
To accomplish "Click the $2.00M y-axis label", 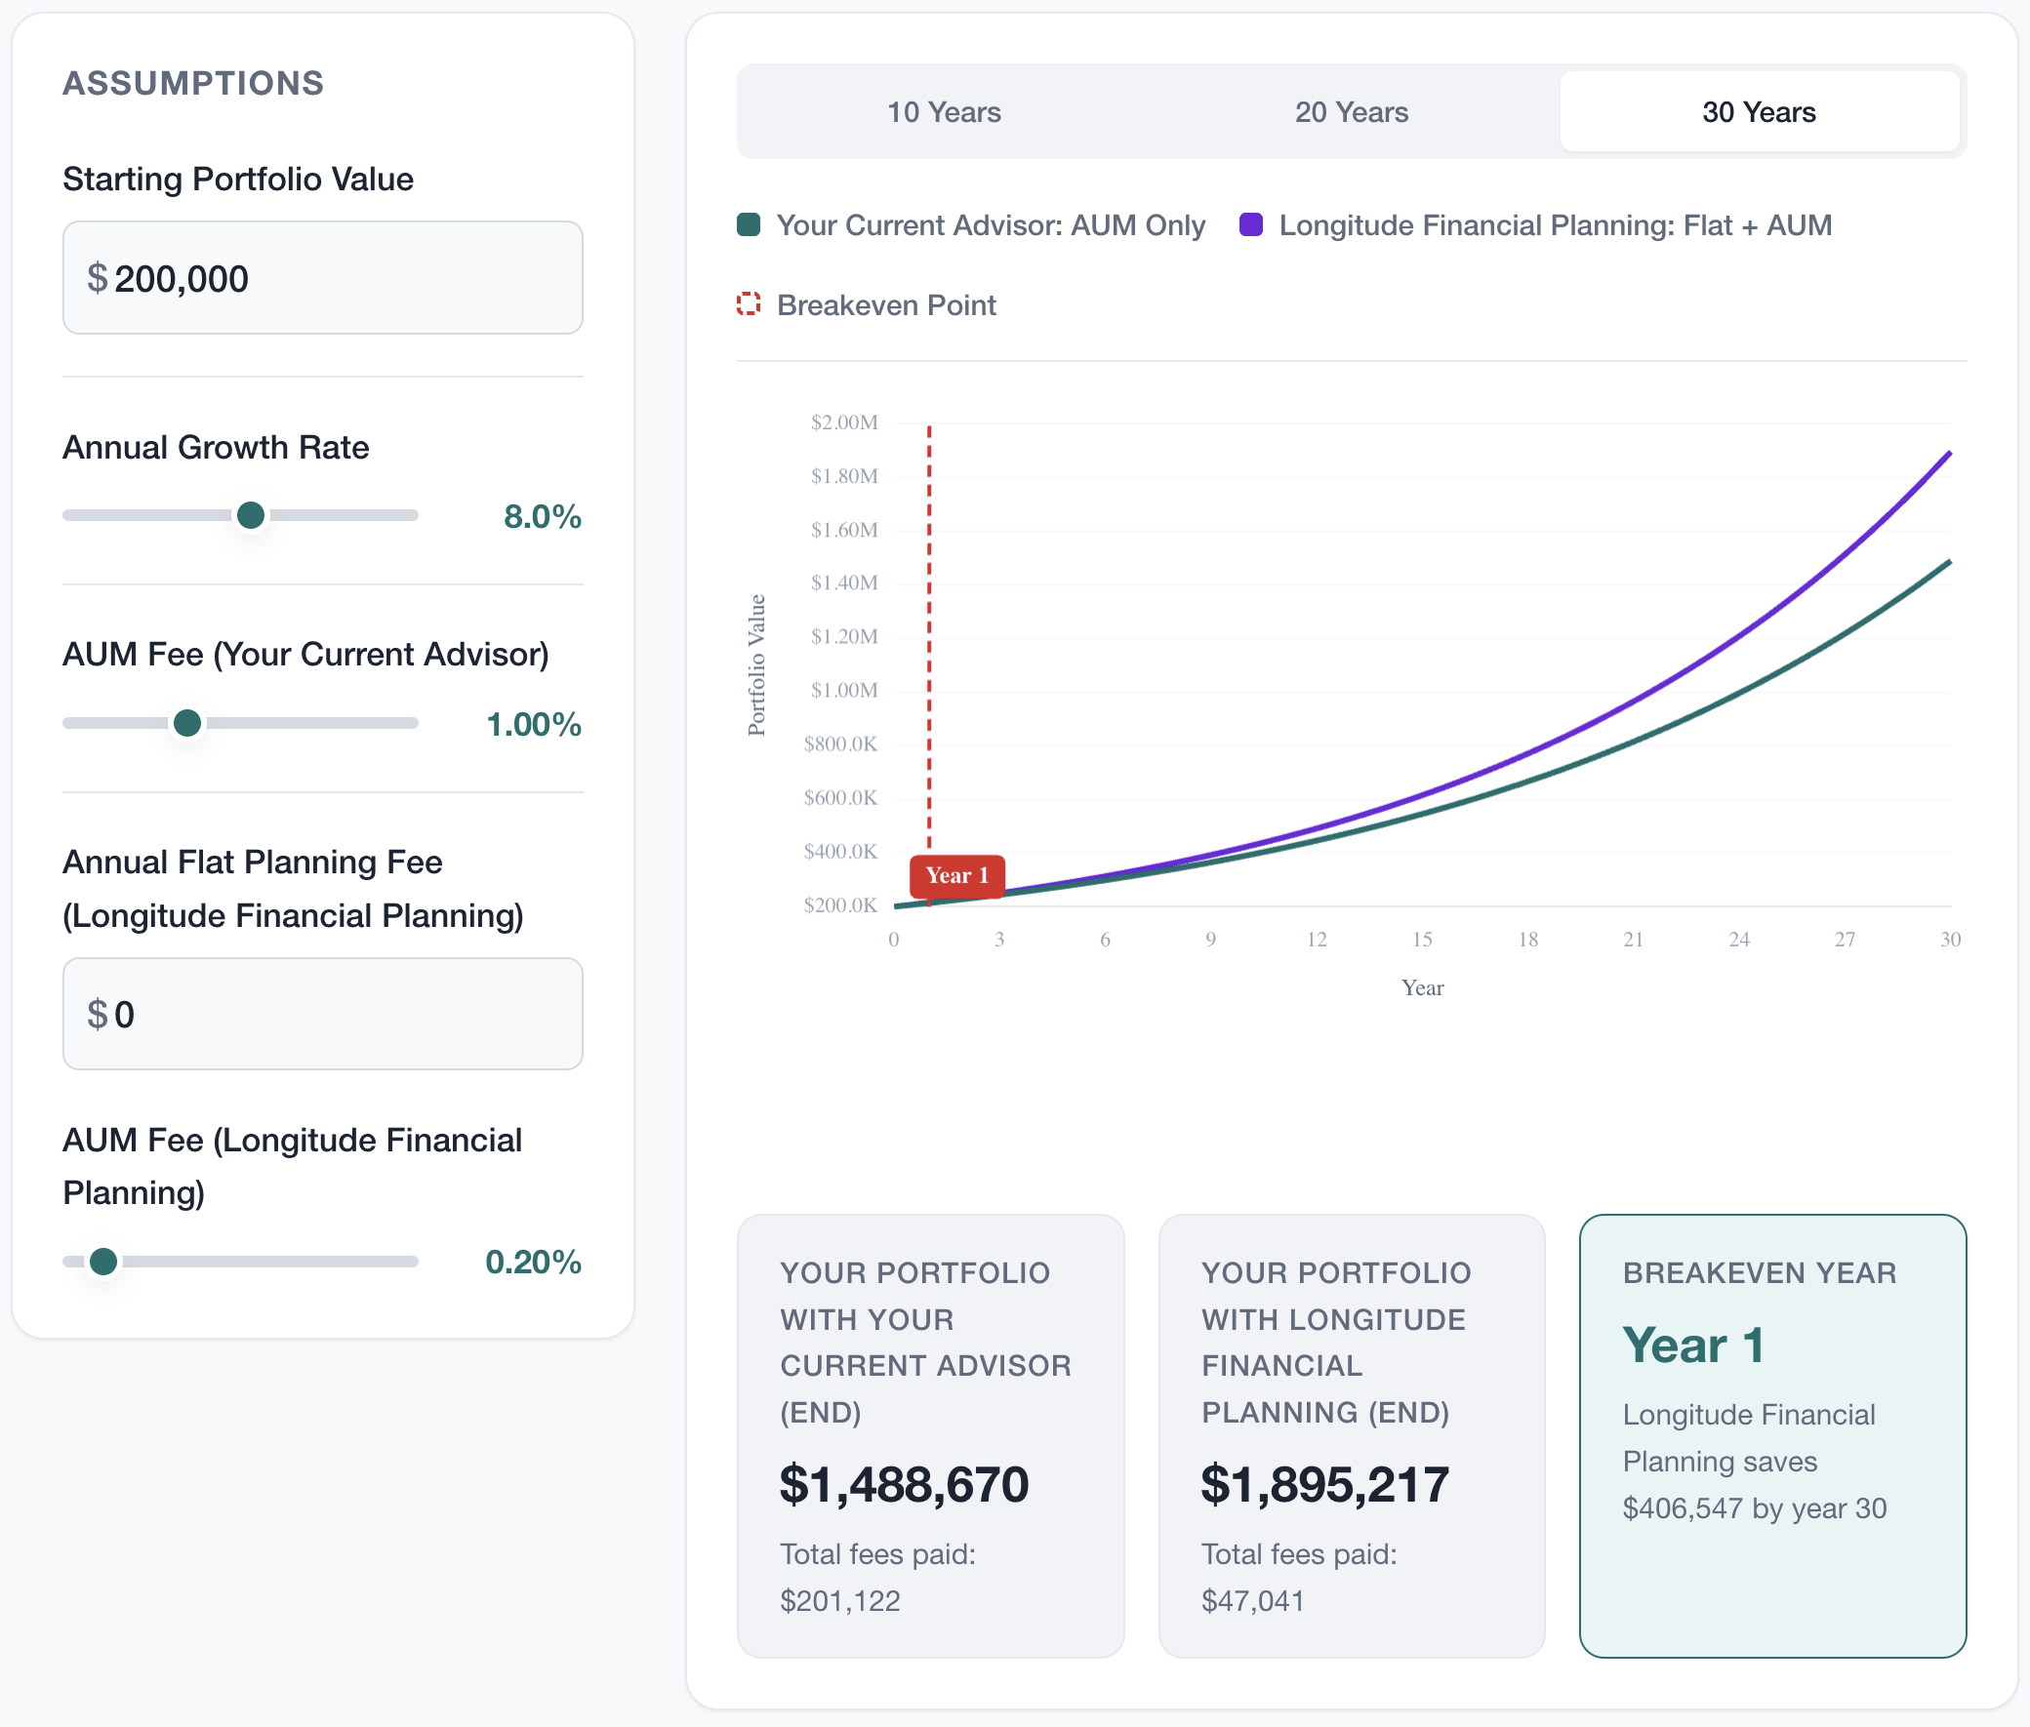I will 844,422.
